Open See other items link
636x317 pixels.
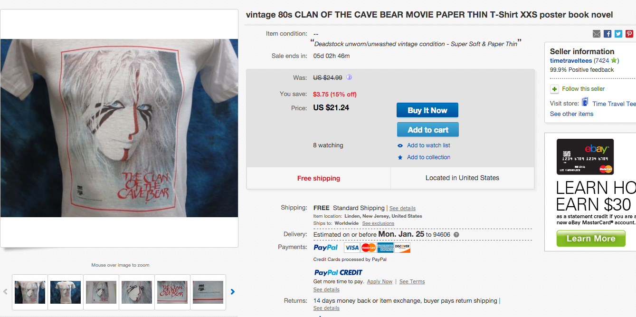point(571,114)
